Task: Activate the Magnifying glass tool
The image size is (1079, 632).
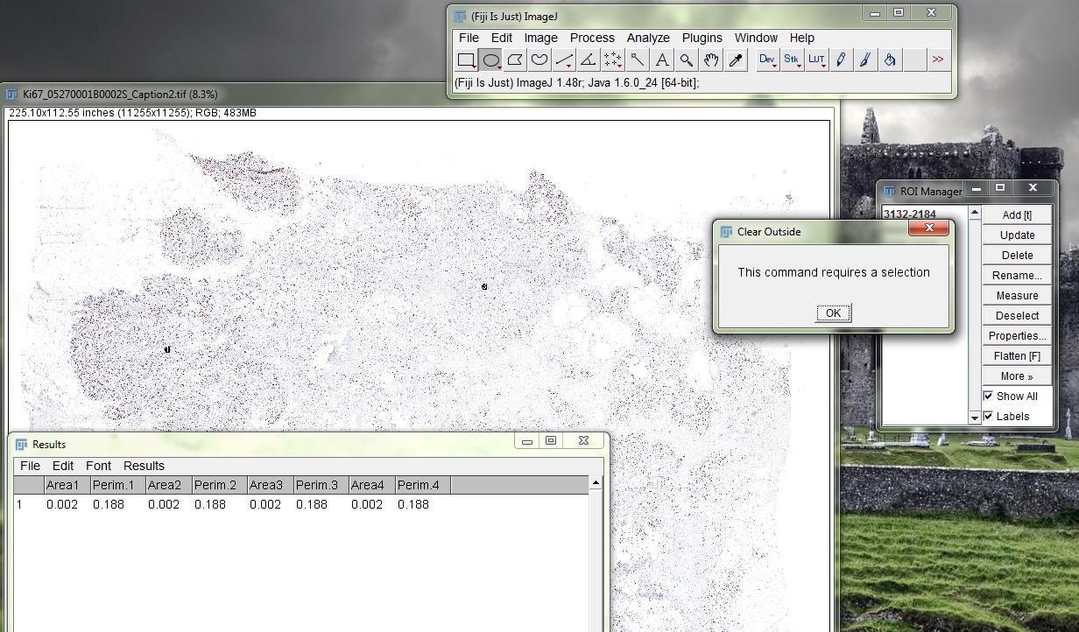Action: pos(687,60)
